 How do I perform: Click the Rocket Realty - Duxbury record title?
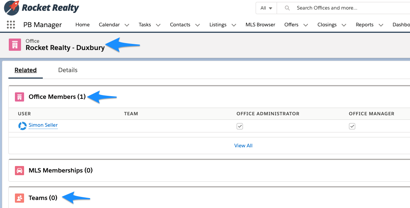pos(65,48)
